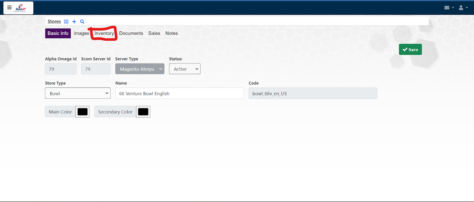Add a new store with plus icon
This screenshot has height=202, width=474.
74,22
